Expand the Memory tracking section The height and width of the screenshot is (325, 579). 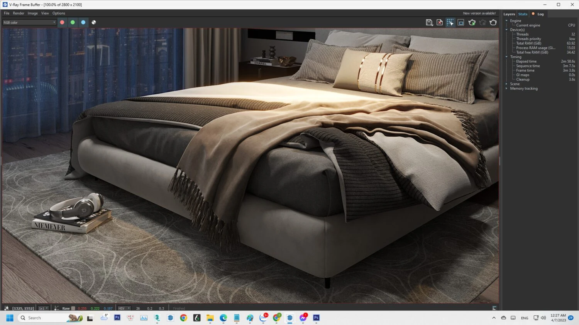point(506,88)
